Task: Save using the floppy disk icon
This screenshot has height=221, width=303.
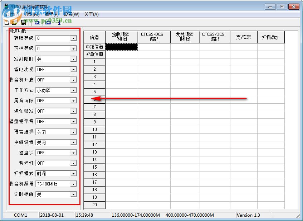Action: 23,23
